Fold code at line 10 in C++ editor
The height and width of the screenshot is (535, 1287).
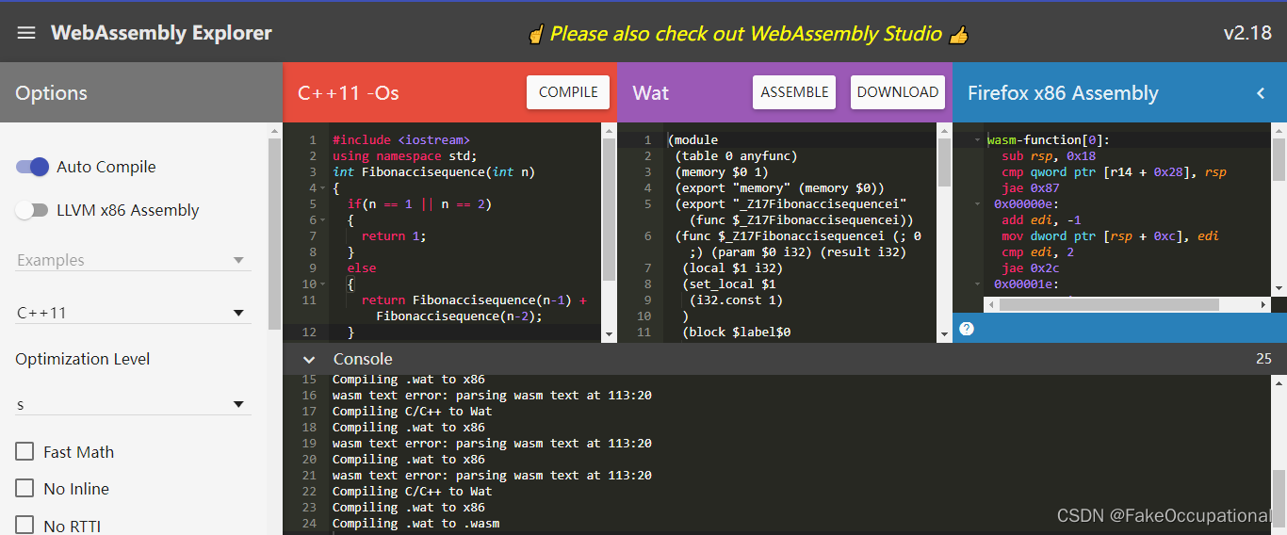point(322,284)
